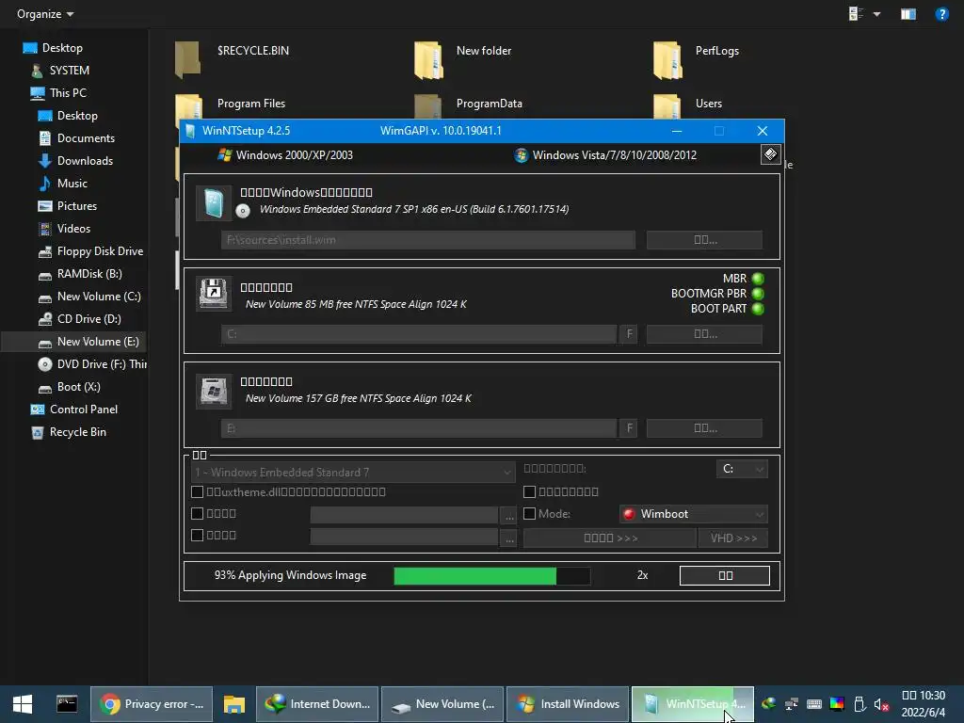
Task: Open the Wimboot mode dropdown
Action: click(x=694, y=514)
